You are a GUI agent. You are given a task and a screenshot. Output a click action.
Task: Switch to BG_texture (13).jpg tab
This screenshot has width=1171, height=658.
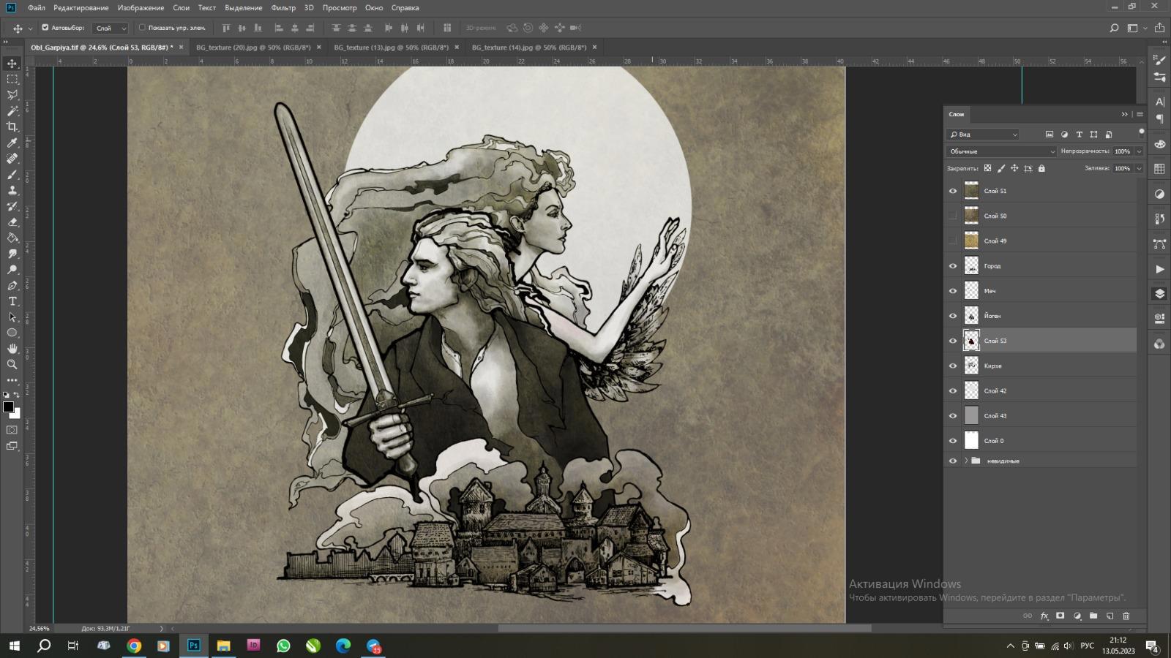pyautogui.click(x=391, y=48)
